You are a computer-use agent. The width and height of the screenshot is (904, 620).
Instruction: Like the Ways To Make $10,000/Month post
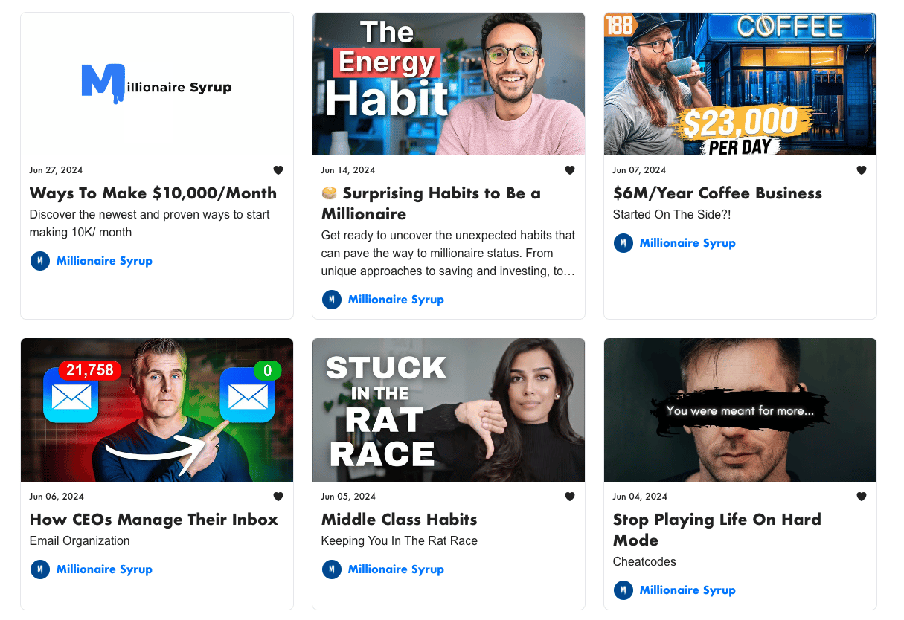click(x=278, y=170)
